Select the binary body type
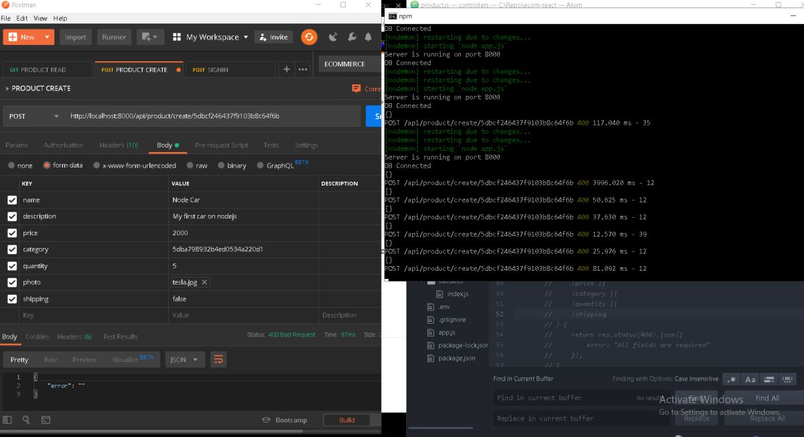804x437 pixels. point(222,166)
